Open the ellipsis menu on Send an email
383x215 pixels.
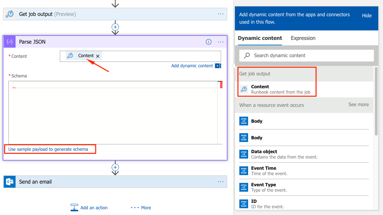(220, 182)
